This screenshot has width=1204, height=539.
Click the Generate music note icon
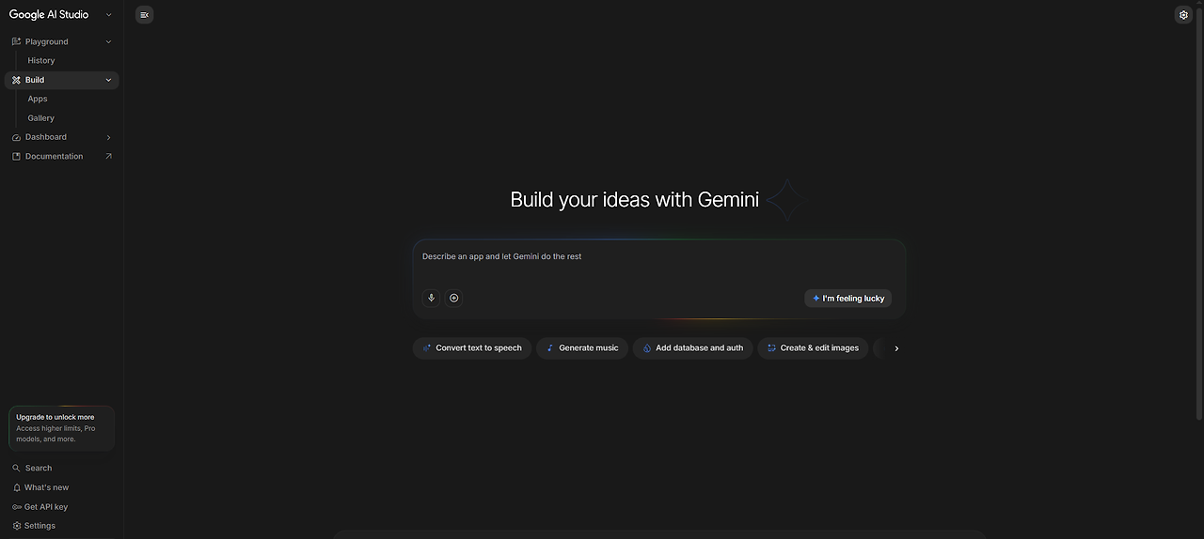pyautogui.click(x=550, y=348)
